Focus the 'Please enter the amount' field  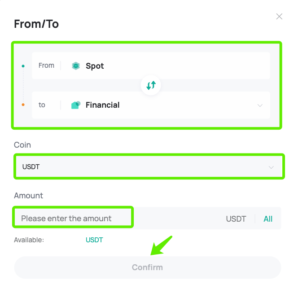click(x=73, y=219)
